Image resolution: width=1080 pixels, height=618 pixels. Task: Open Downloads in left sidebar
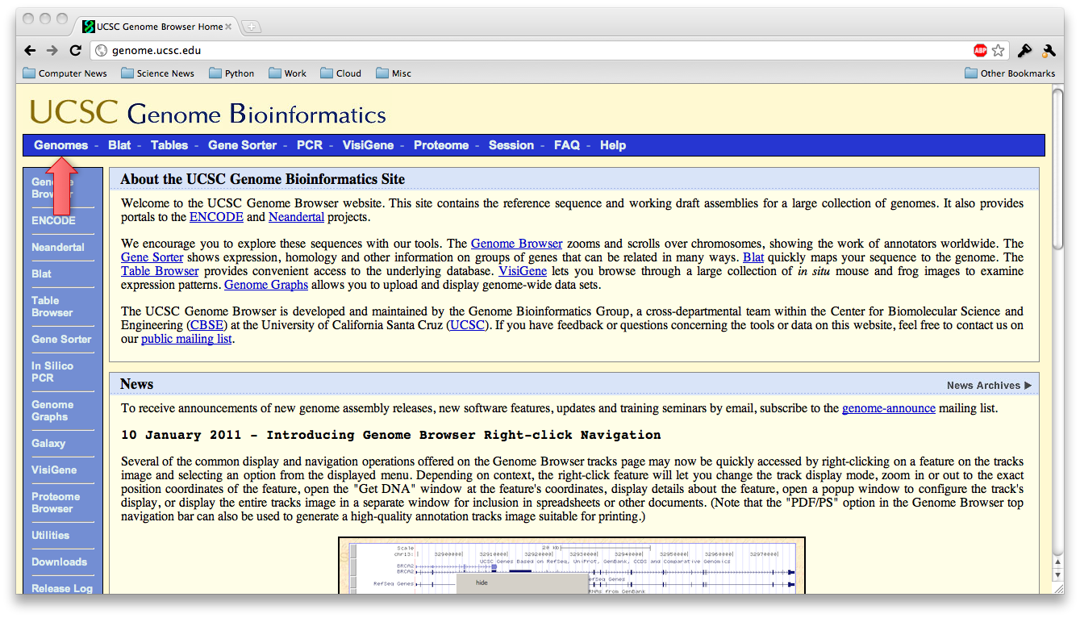pos(59,562)
